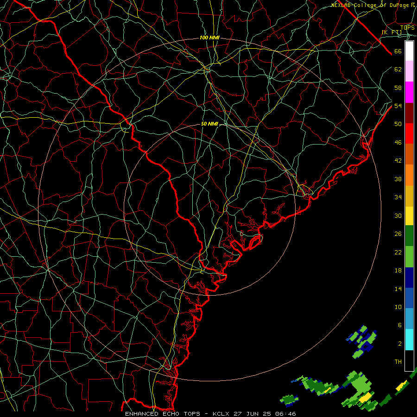This screenshot has width=417, height=417.
Task: Click the '26' legend value label
Action: point(398,234)
